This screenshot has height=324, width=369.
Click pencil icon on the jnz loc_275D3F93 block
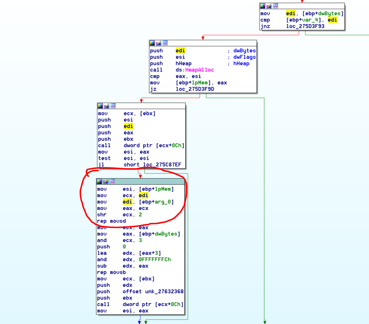(269, 6)
